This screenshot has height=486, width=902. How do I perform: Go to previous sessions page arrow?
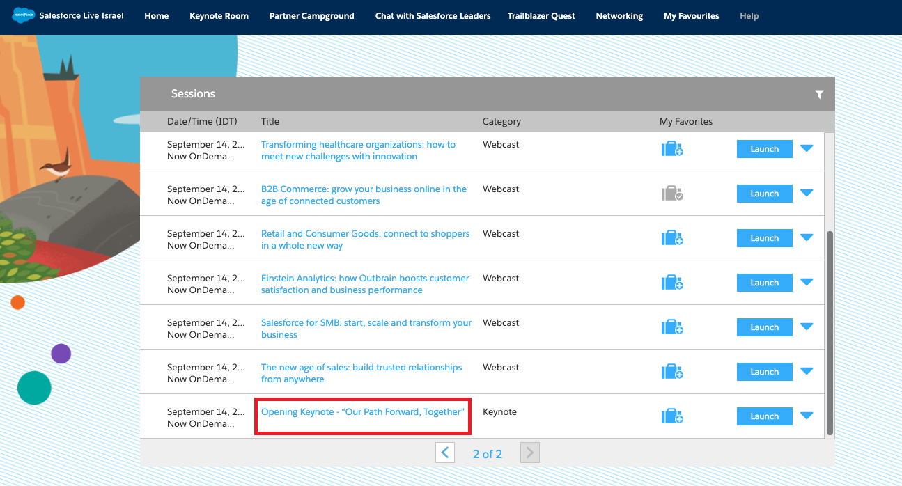pyautogui.click(x=445, y=453)
